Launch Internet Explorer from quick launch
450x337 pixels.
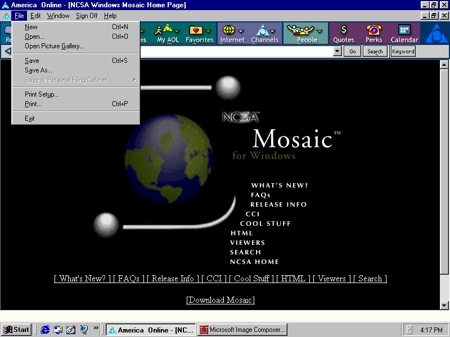45,330
